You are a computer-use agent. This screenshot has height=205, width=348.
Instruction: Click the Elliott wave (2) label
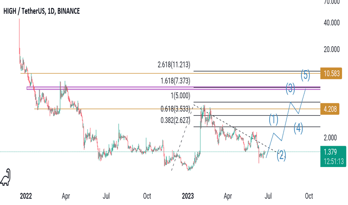281,155
